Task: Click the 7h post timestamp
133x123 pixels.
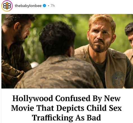Action: click(x=53, y=6)
